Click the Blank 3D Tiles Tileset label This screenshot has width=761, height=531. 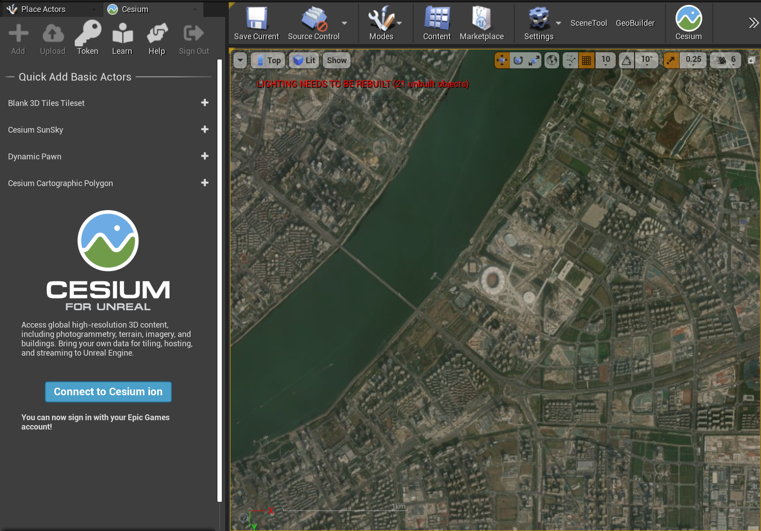46,103
